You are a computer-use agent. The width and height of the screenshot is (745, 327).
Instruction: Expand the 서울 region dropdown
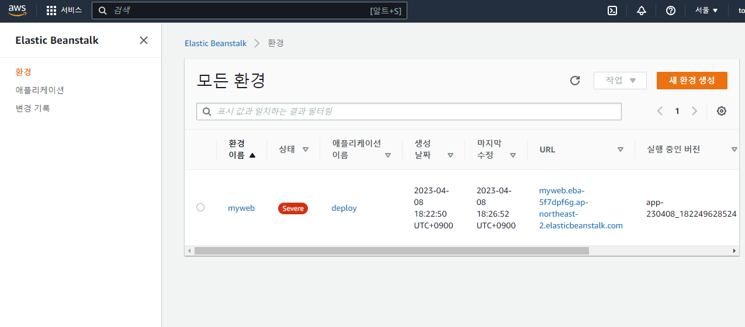(x=706, y=11)
